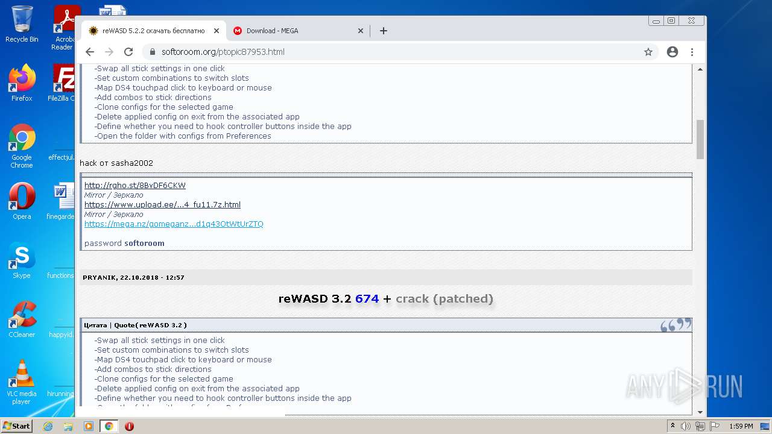
Task: Reload the softoroom page
Action: coord(128,52)
